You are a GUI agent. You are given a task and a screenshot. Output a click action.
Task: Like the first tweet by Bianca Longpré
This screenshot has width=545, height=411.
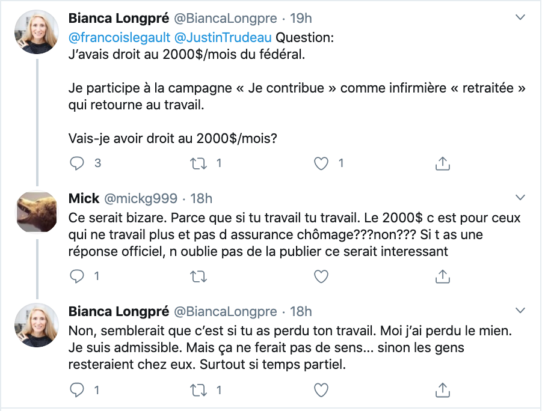pos(321,163)
